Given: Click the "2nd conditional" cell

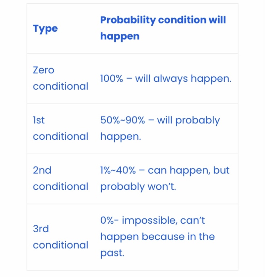Looking at the screenshot, I should tap(61, 178).
